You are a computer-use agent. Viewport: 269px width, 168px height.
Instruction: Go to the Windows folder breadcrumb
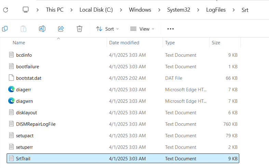click(140, 10)
